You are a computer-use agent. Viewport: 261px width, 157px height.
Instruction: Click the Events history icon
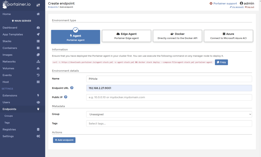click(38, 75)
